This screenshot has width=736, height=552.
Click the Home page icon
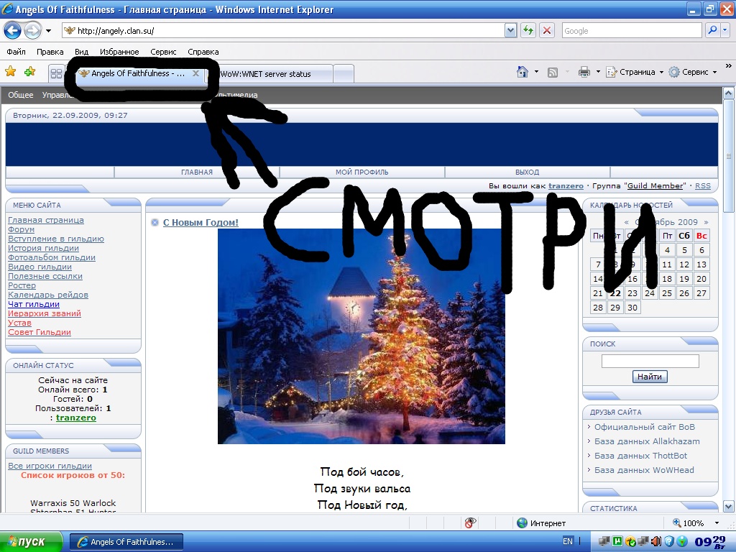[x=522, y=72]
